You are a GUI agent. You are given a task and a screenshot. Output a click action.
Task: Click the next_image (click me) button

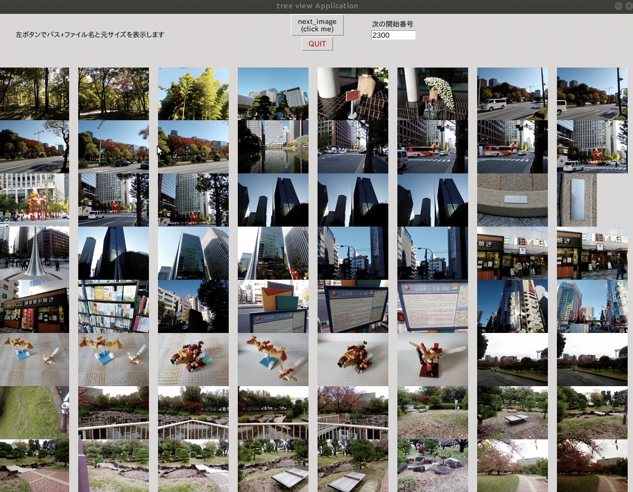317,25
